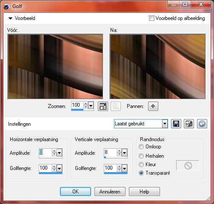This screenshot has height=204, width=214.
Task: Select the Herhalen radio option
Action: pyautogui.click(x=141, y=156)
